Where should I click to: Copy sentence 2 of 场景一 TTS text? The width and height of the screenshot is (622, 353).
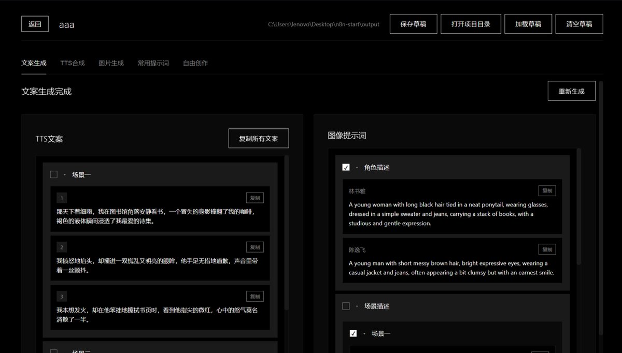[255, 247]
